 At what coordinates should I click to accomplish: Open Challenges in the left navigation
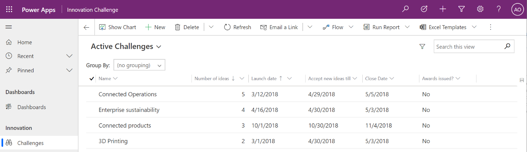point(31,143)
